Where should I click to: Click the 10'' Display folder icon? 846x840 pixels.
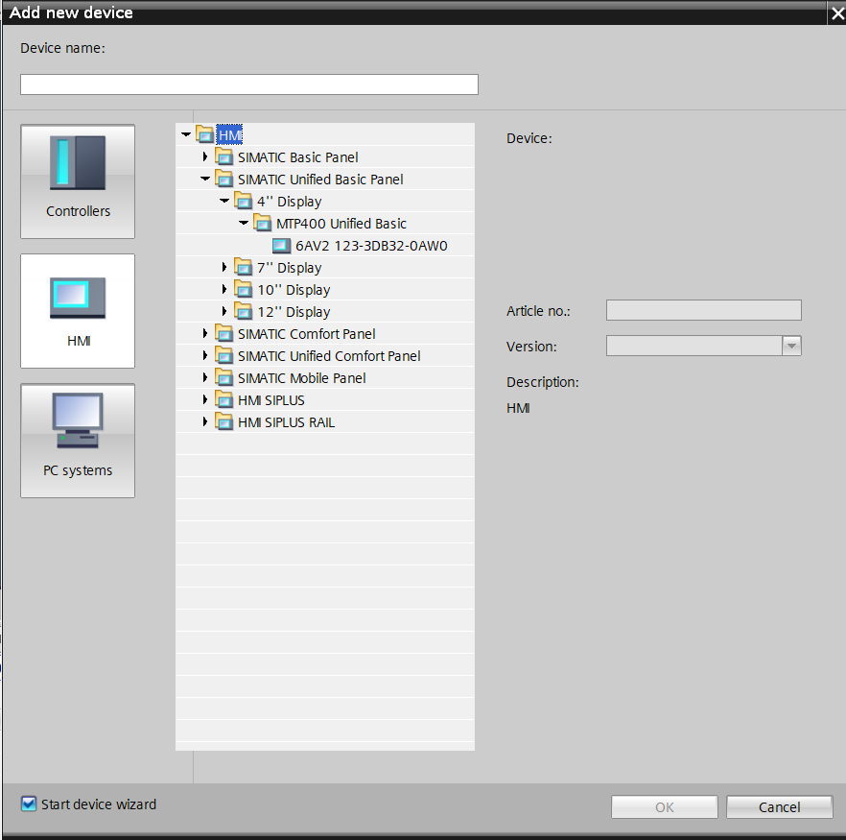pos(244,289)
